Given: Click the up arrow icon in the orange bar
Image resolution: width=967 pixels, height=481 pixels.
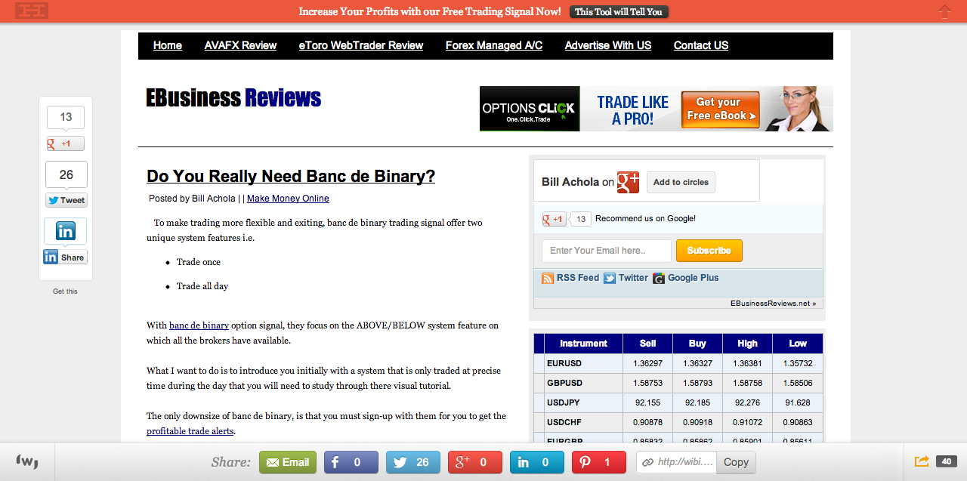Looking at the screenshot, I should tap(944, 11).
